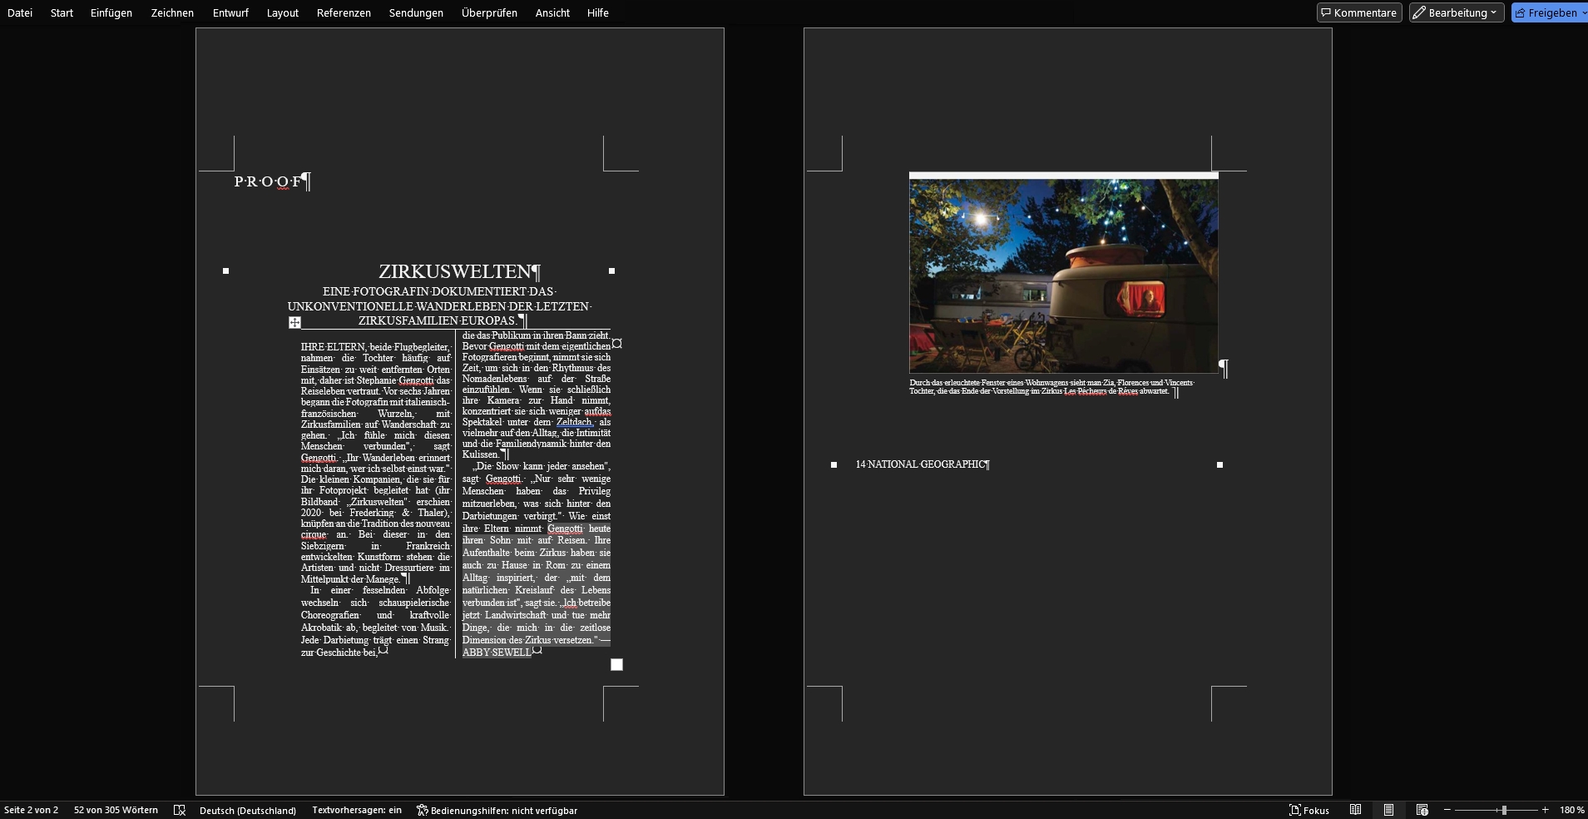Open Bedienungshilfen accessibility checker status
Screen dimensions: 1588x819
(497, 810)
